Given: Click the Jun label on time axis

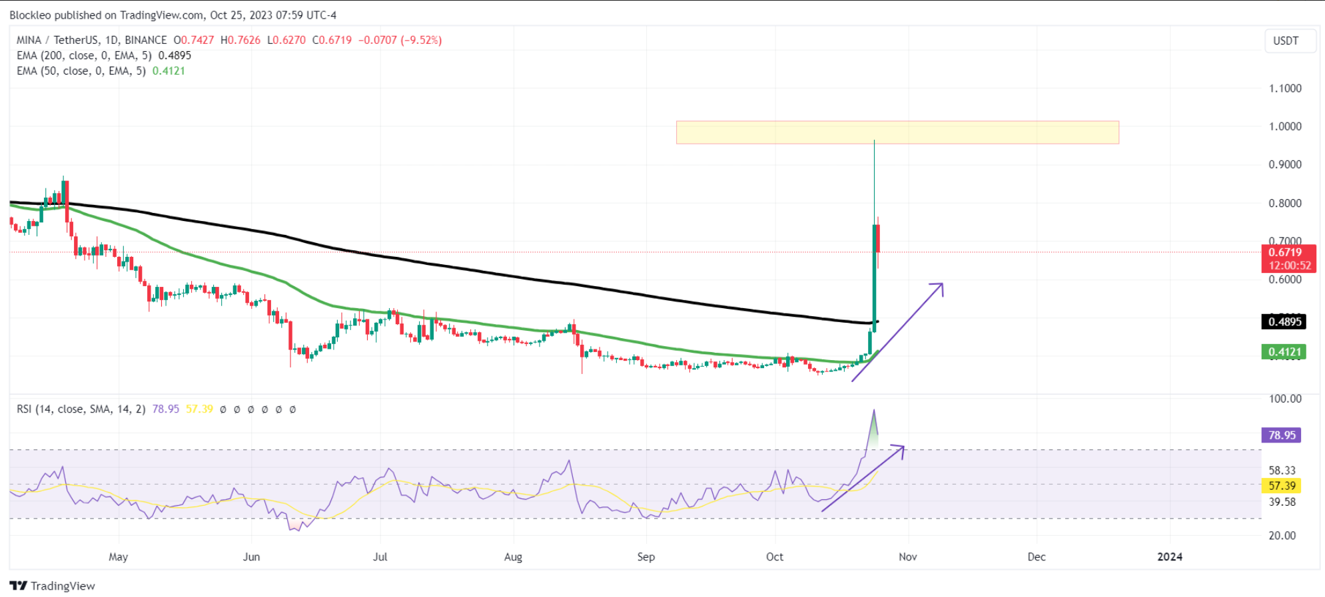Looking at the screenshot, I should (251, 556).
